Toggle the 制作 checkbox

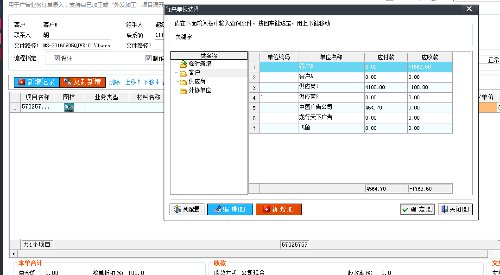(x=149, y=58)
